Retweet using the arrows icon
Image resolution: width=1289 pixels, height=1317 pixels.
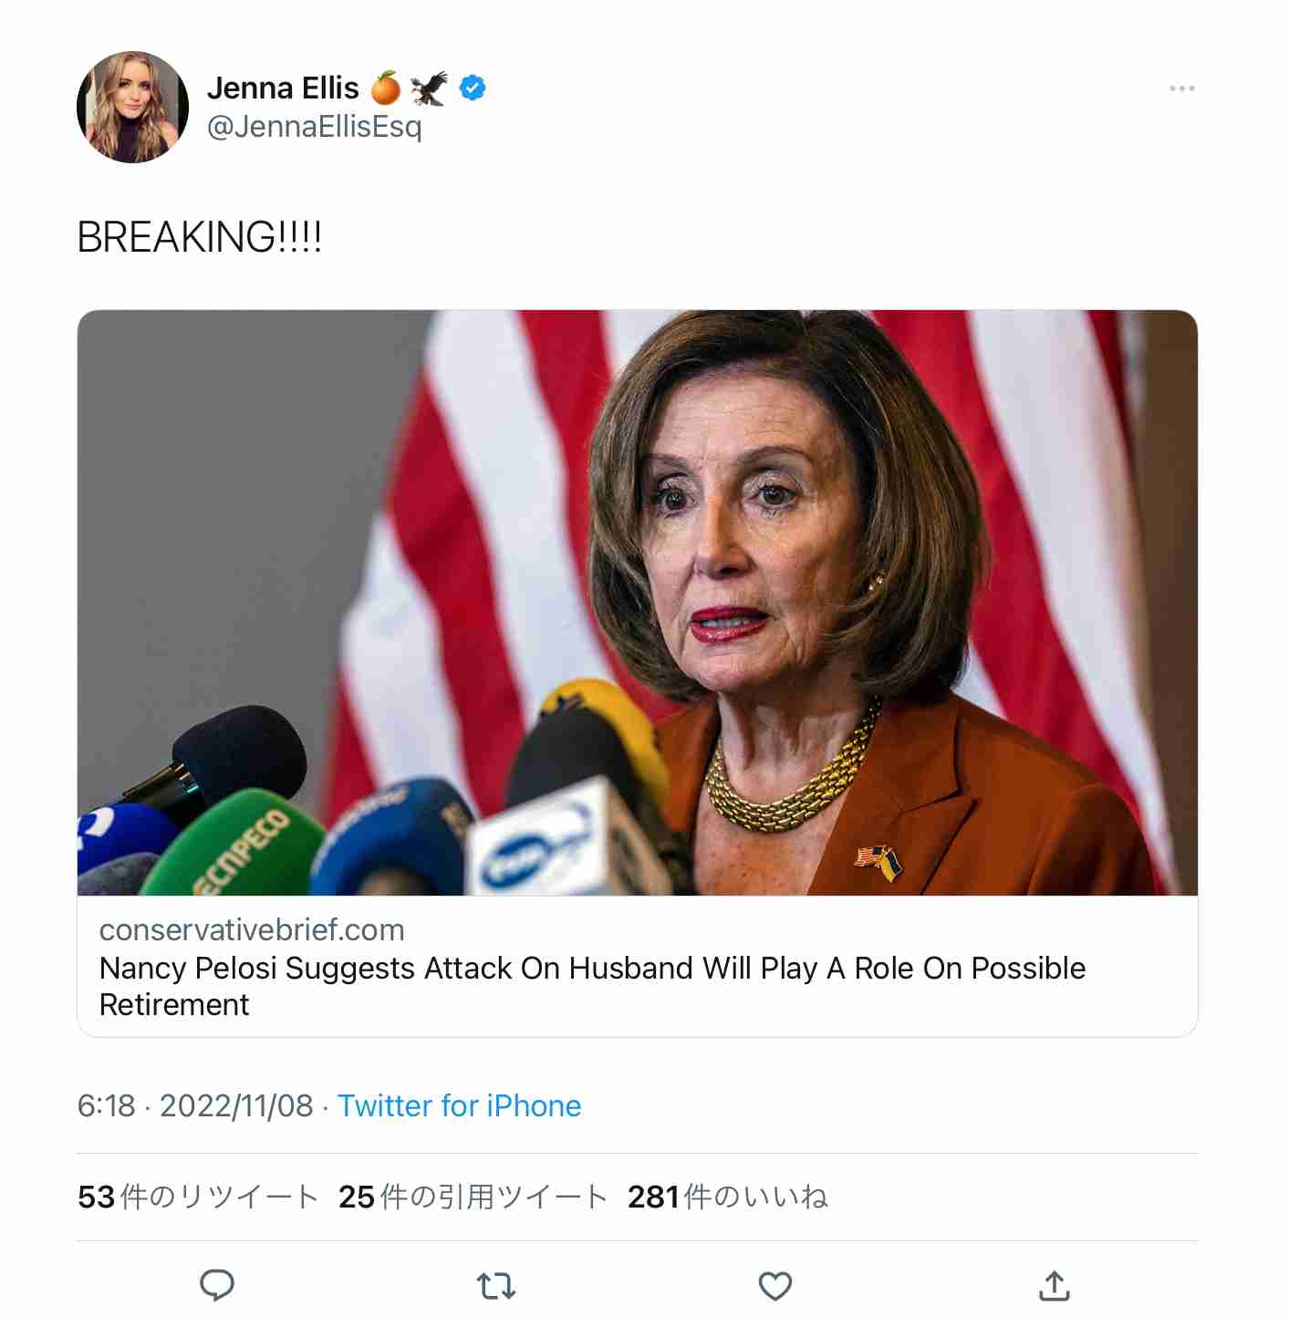(496, 1286)
